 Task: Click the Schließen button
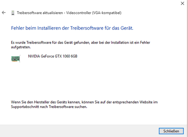pyautogui.click(x=171, y=131)
